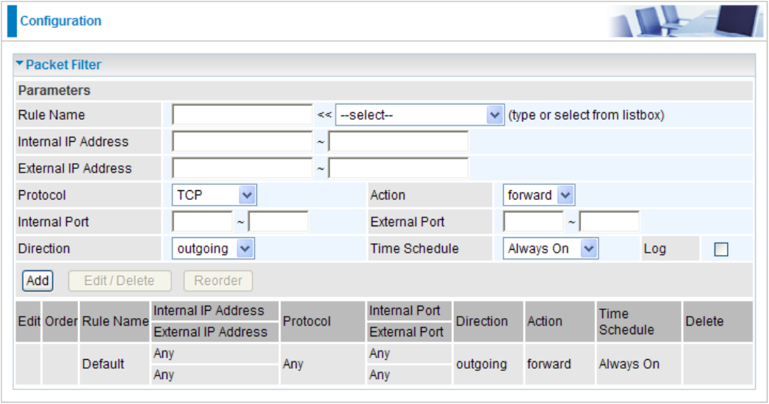This screenshot has width=769, height=404.
Task: Collapse the Packet Filter section triangle
Action: pyautogui.click(x=20, y=64)
